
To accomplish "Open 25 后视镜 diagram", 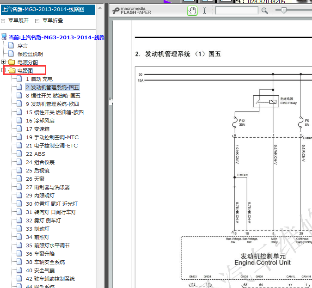I will click(x=37, y=171).
